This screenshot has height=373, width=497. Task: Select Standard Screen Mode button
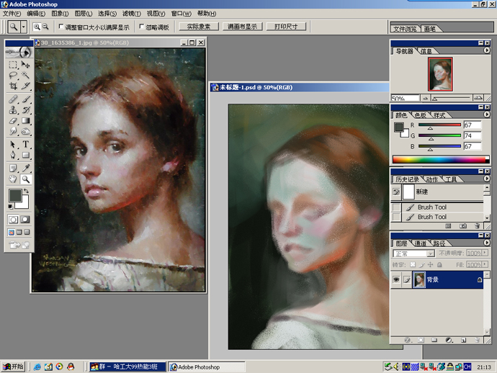(11, 233)
